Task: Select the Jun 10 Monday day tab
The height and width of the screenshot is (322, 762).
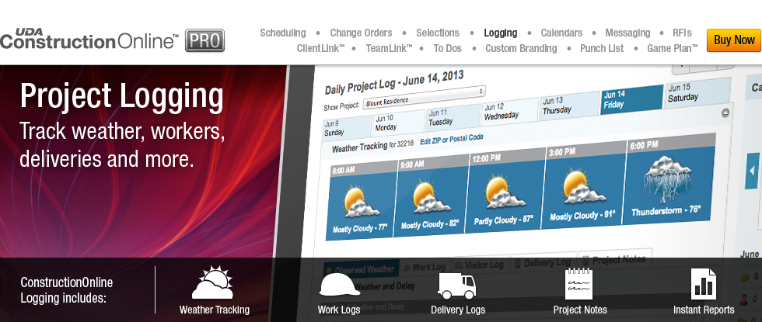Action: coord(398,123)
